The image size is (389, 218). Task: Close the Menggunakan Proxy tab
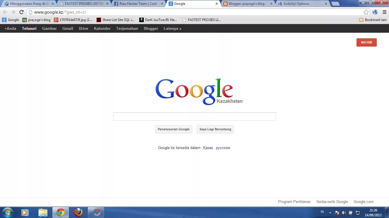pyautogui.click(x=52, y=4)
